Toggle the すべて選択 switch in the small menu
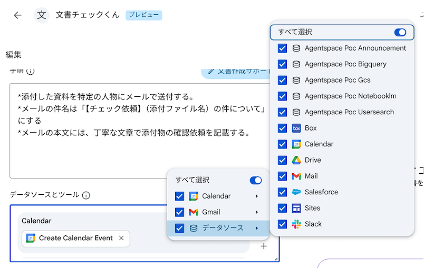 coord(256,180)
